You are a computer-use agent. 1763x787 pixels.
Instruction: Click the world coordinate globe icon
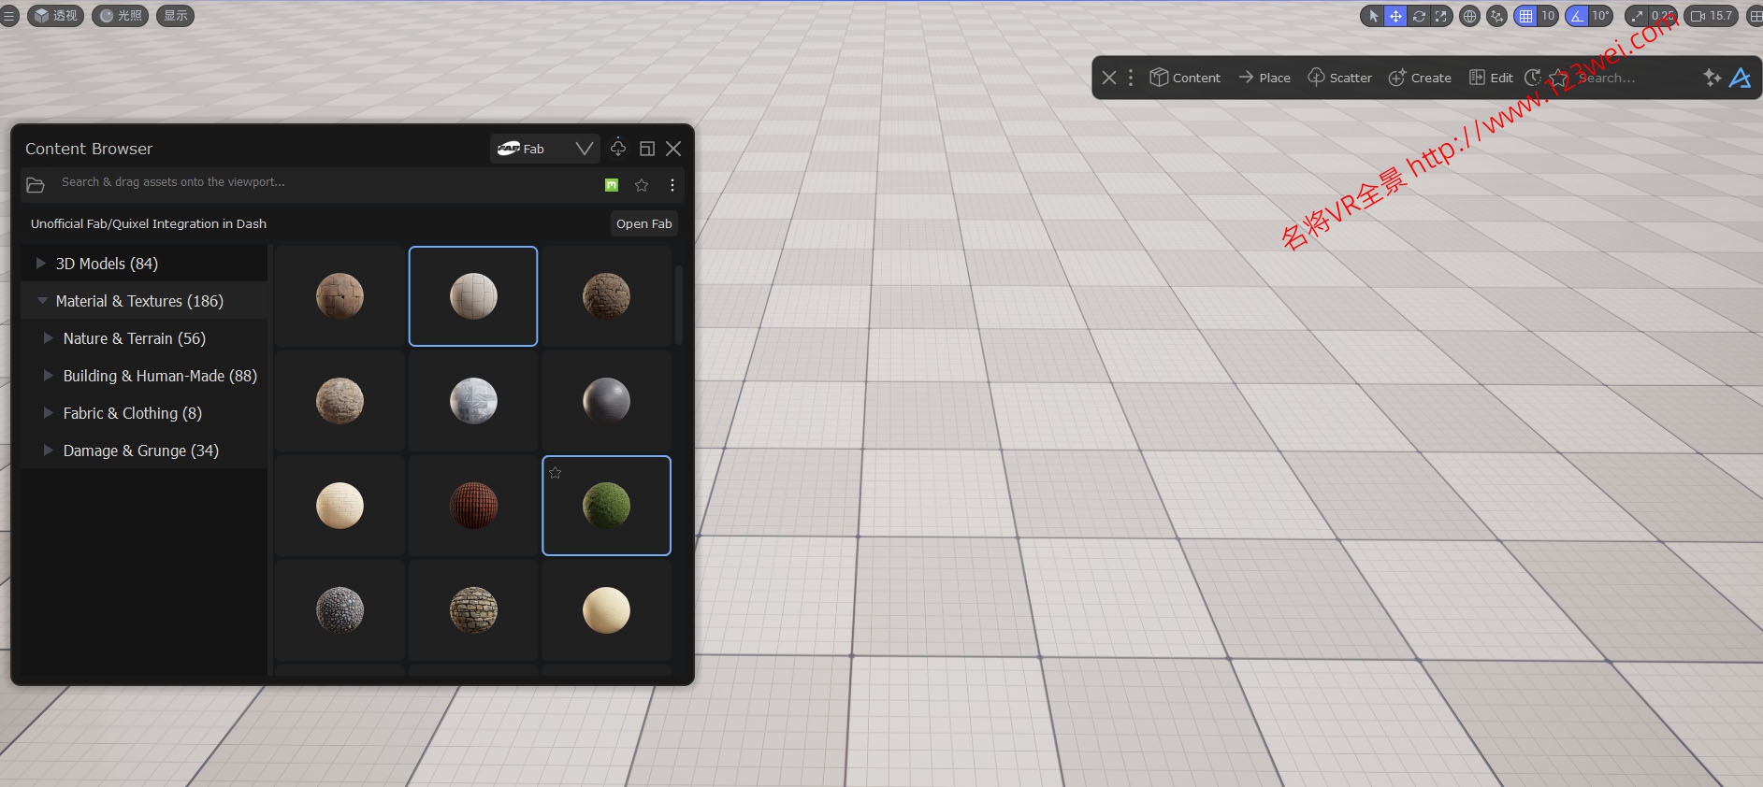coord(1469,16)
